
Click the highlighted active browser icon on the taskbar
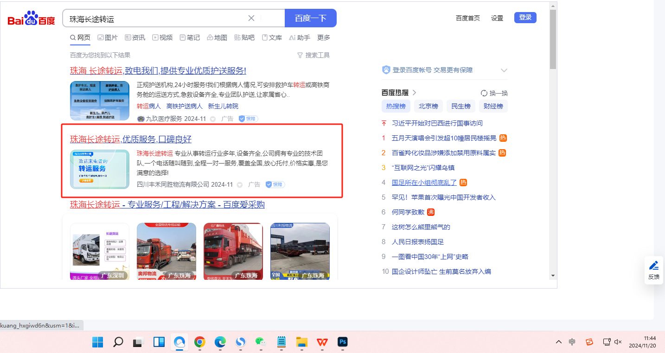[179, 342]
